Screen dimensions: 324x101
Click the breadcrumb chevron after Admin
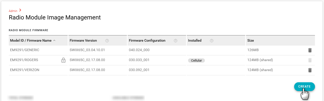(20, 10)
